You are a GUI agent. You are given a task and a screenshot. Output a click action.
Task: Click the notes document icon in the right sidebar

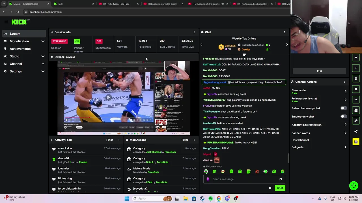point(356,78)
